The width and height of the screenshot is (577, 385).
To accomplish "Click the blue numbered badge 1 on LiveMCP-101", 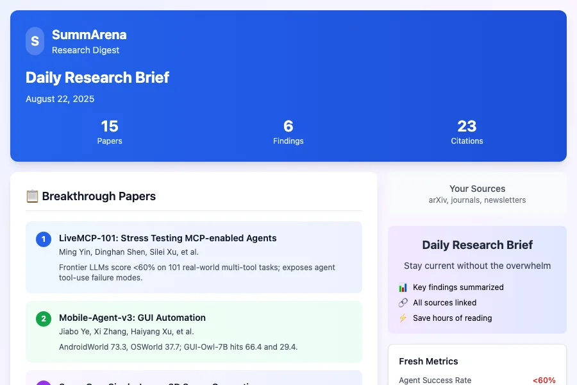I will (x=43, y=239).
